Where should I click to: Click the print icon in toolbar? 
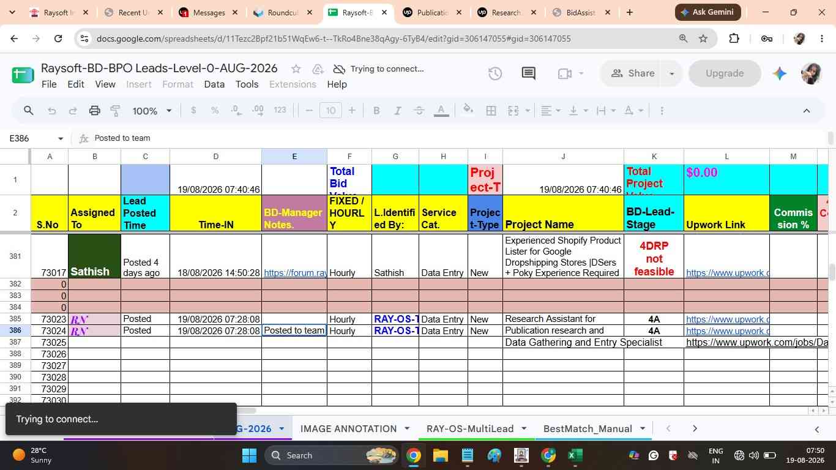[94, 111]
